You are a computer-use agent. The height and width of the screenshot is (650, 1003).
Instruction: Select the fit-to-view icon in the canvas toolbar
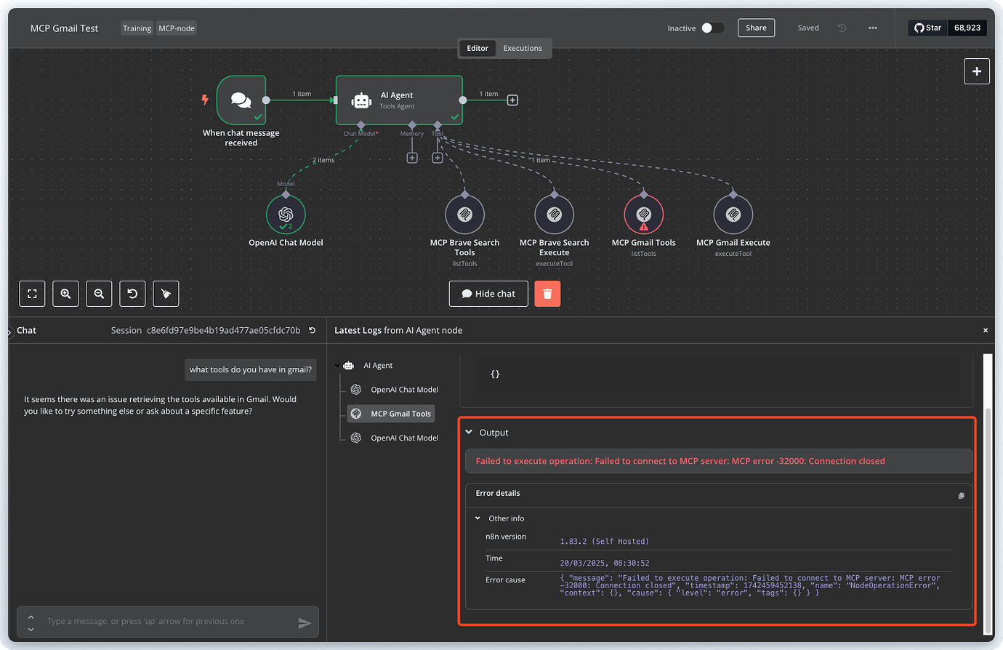tap(32, 293)
